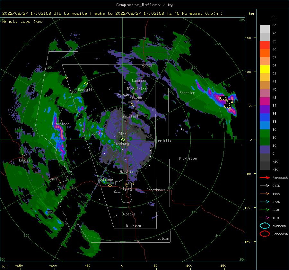This screenshot has width=289, height=270.
Task: Click the 5.4 storm top label
Action: (230, 102)
